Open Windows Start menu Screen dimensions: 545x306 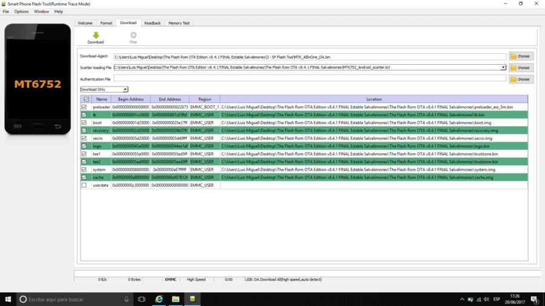point(8,299)
